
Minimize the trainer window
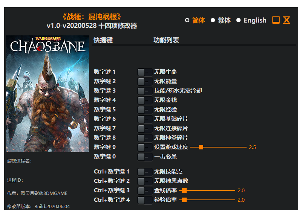click(x=276, y=20)
